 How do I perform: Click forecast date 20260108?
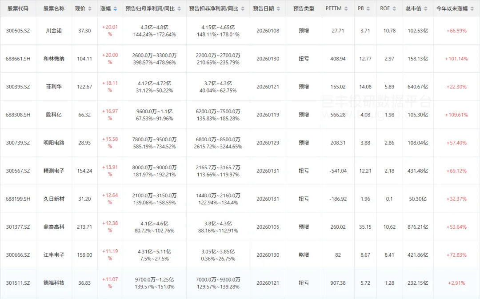[x=268, y=31]
